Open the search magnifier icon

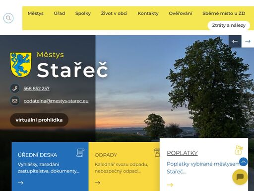pyautogui.click(x=8, y=18)
